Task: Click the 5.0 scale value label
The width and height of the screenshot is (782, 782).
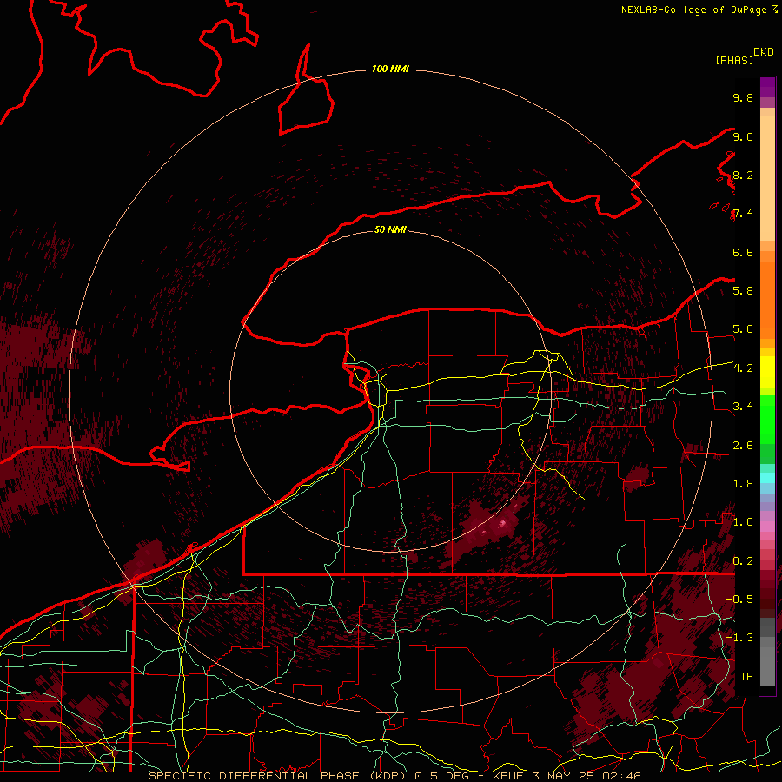Action: [x=743, y=329]
